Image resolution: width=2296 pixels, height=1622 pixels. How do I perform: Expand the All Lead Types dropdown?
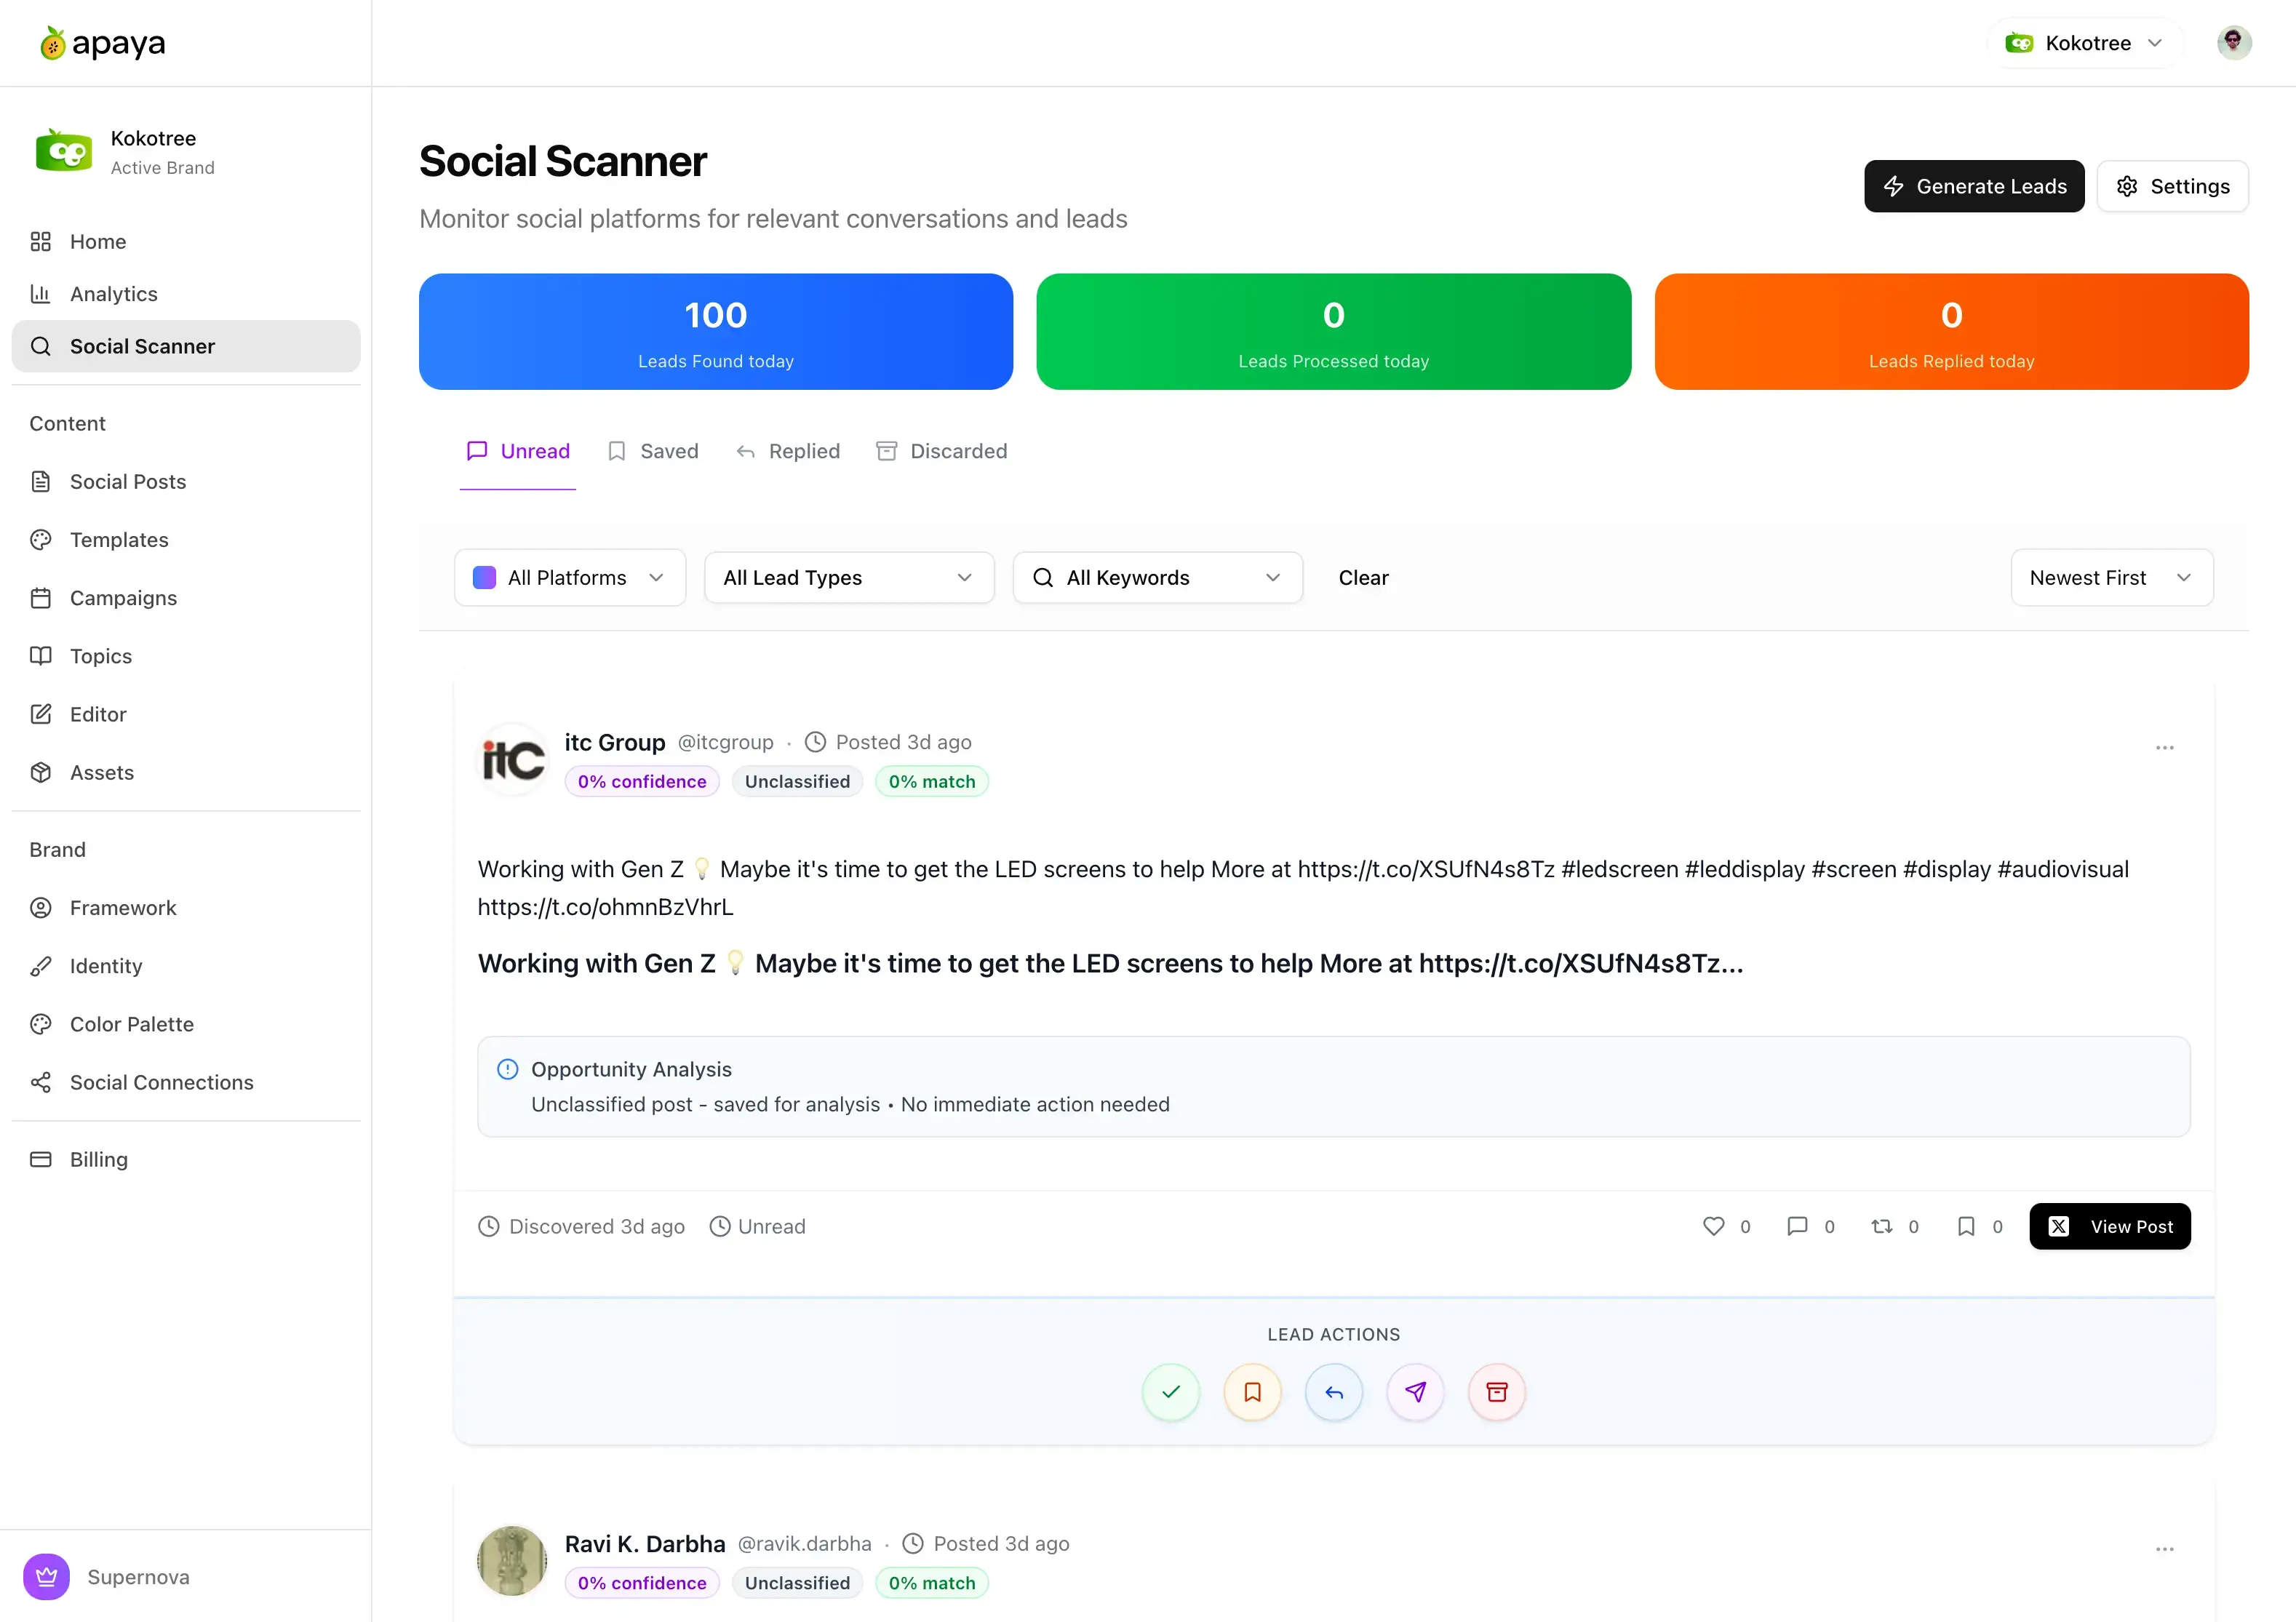tap(848, 577)
